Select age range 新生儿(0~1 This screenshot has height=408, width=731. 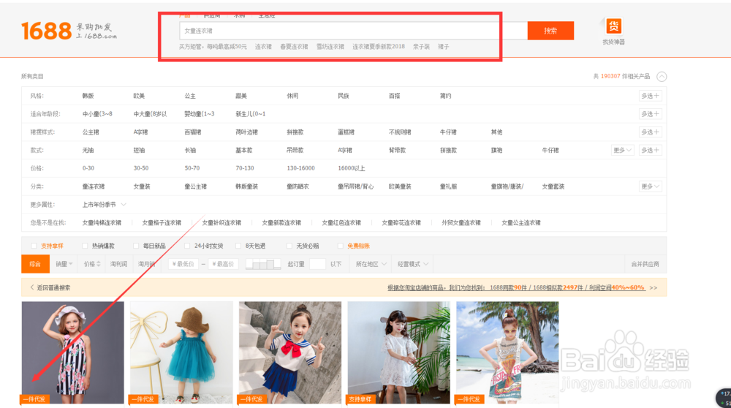pos(250,114)
